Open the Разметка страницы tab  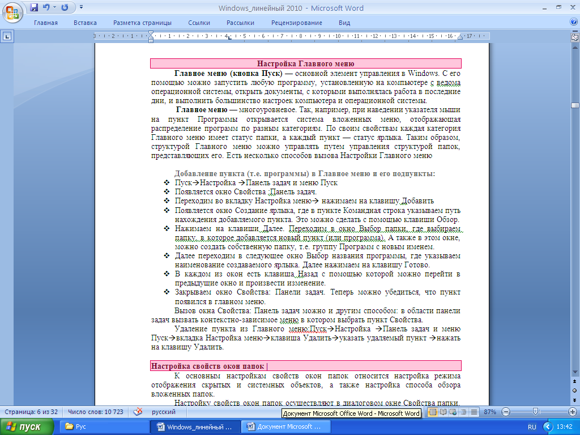tap(142, 23)
